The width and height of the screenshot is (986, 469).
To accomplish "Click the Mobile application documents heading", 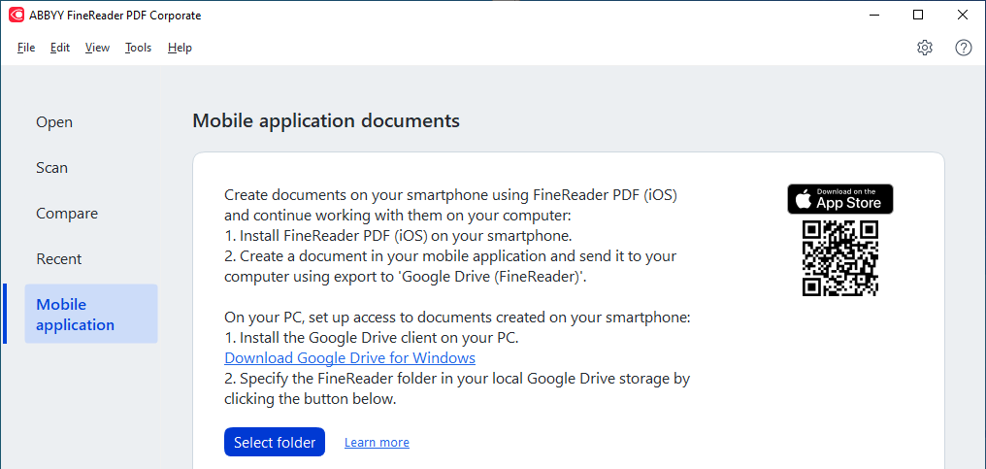I will (326, 120).
